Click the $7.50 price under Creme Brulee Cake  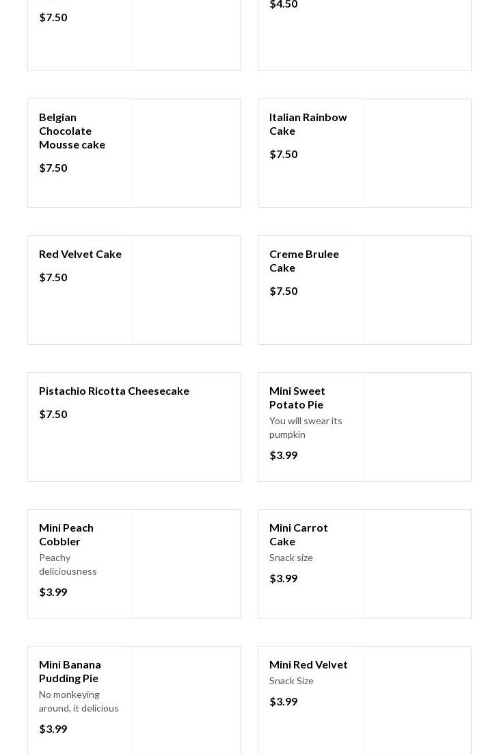pos(284,291)
